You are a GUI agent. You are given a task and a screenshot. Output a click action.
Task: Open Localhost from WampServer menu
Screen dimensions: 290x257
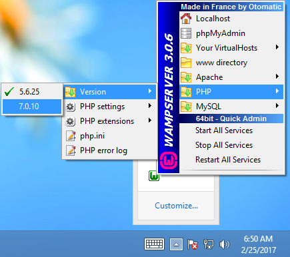(x=231, y=19)
